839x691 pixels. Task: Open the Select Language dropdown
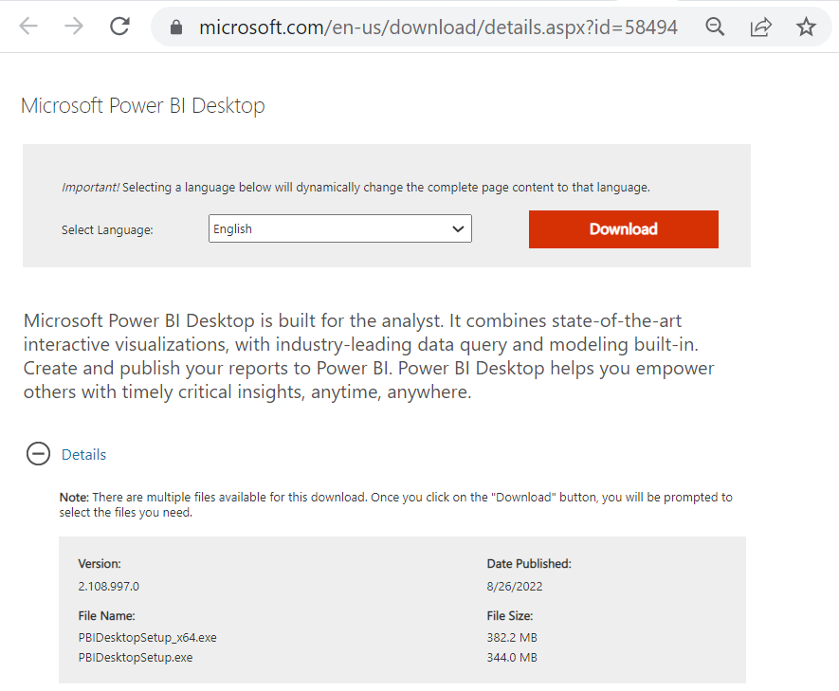(x=340, y=228)
